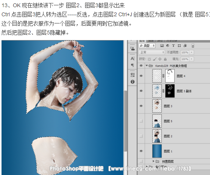This screenshot has height=175, width=210.
Task: Click mask link icon on 图层 3 副本
Action: pos(163,91)
